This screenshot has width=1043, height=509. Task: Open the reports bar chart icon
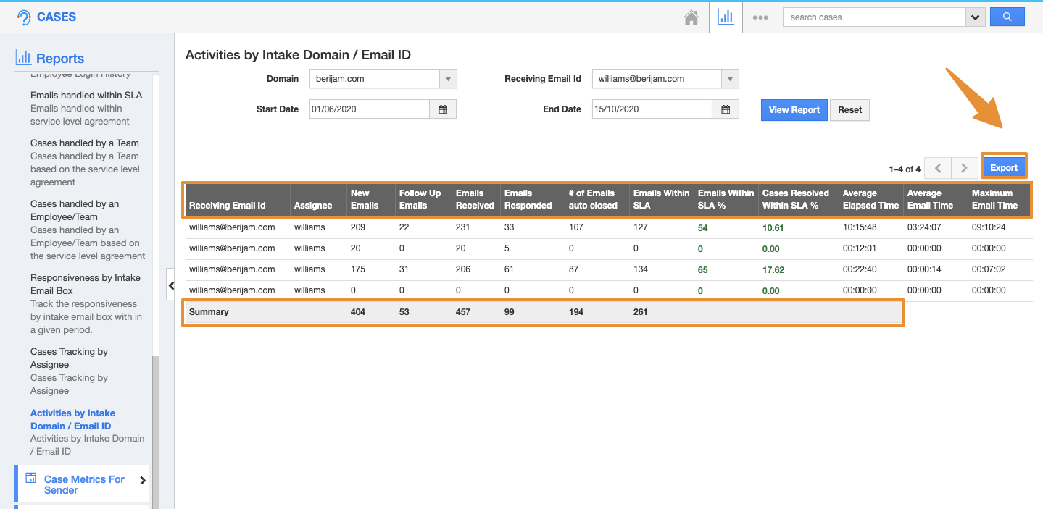[x=726, y=17]
